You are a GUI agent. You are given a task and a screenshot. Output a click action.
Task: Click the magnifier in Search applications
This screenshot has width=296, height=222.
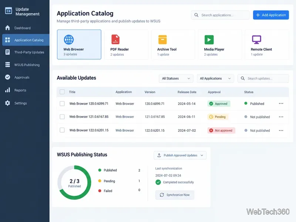tap(196, 15)
